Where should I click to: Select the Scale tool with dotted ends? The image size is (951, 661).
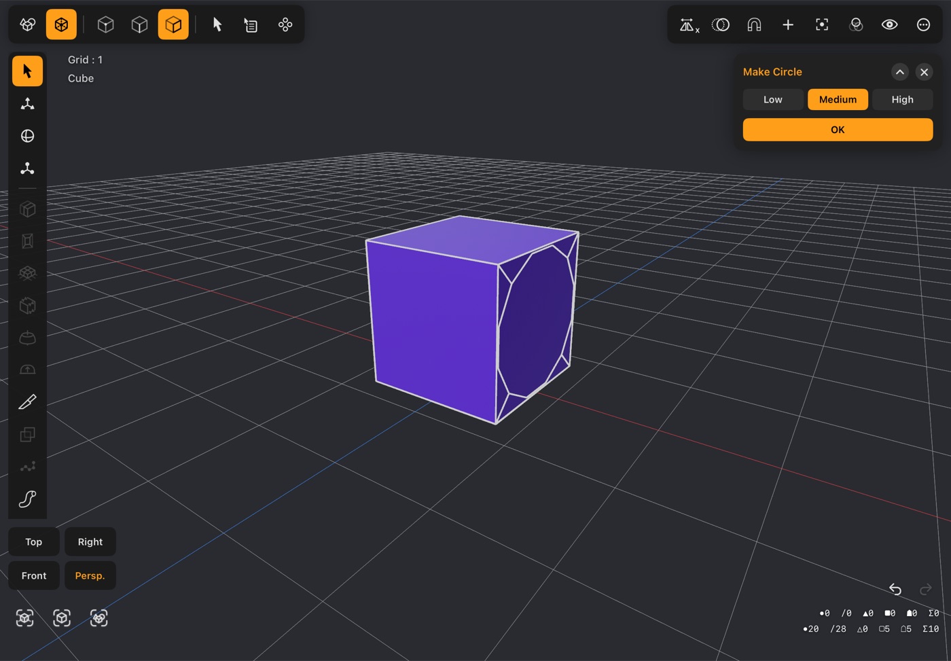pos(27,168)
